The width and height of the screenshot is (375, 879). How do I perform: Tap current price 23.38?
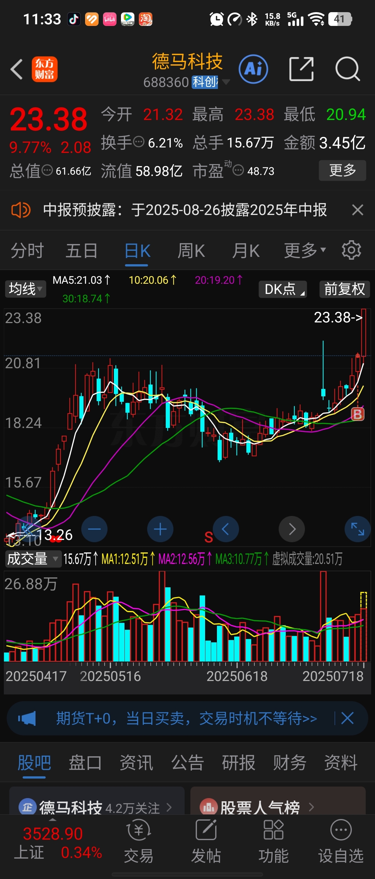[x=48, y=119]
